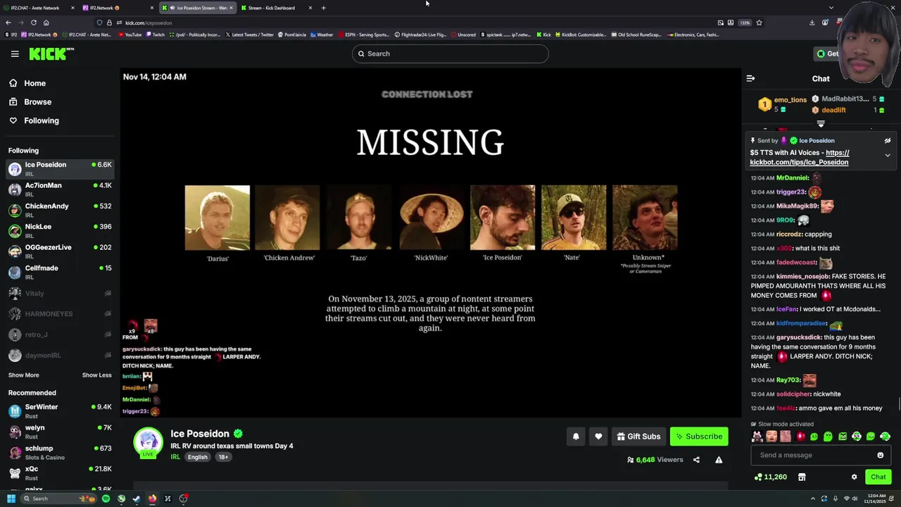Open a new browser tab
Screen dimensions: 901x507
pos(324,8)
